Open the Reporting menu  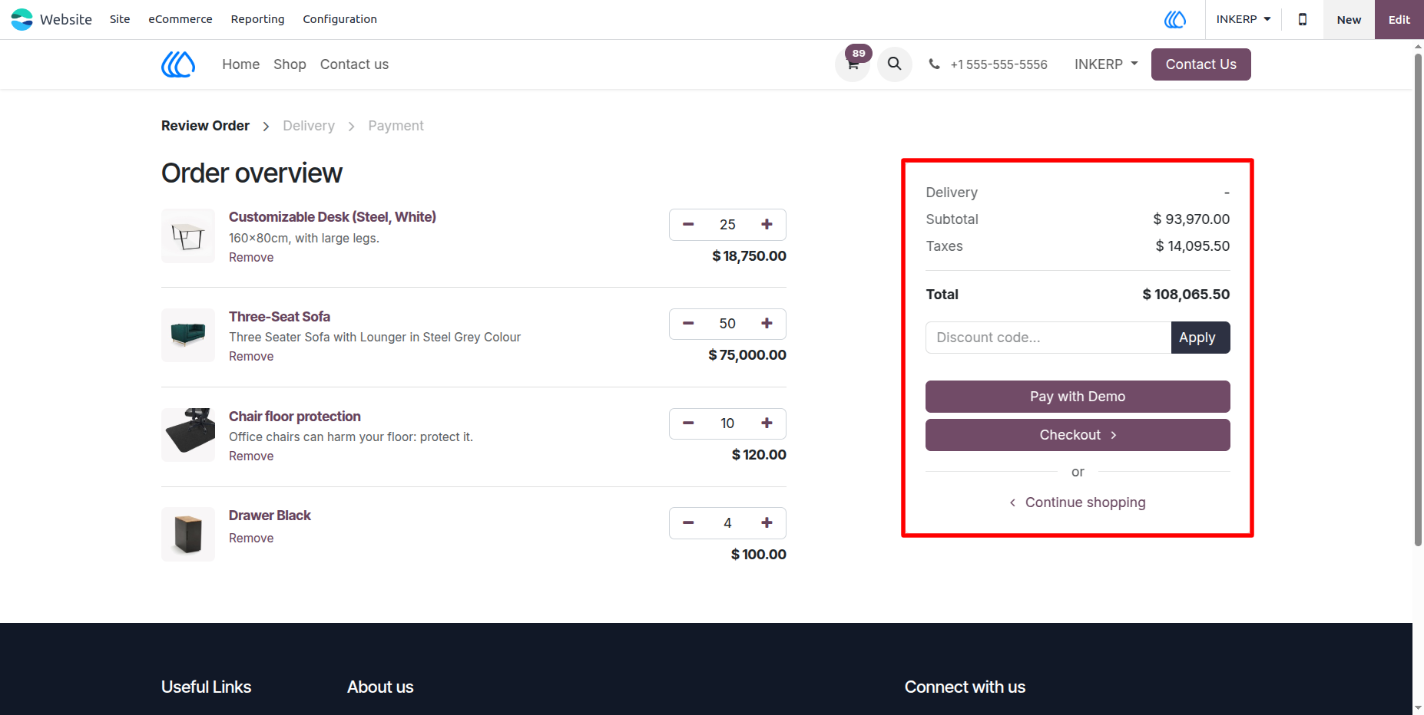(257, 19)
